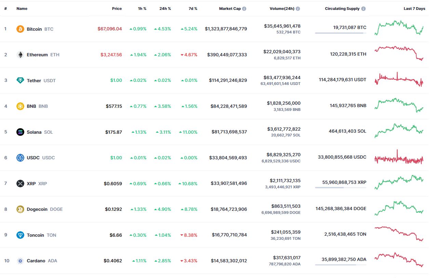Show the Volume(24h) info tooltip icon
Screen dimensions: 433x278
tap(298, 9)
